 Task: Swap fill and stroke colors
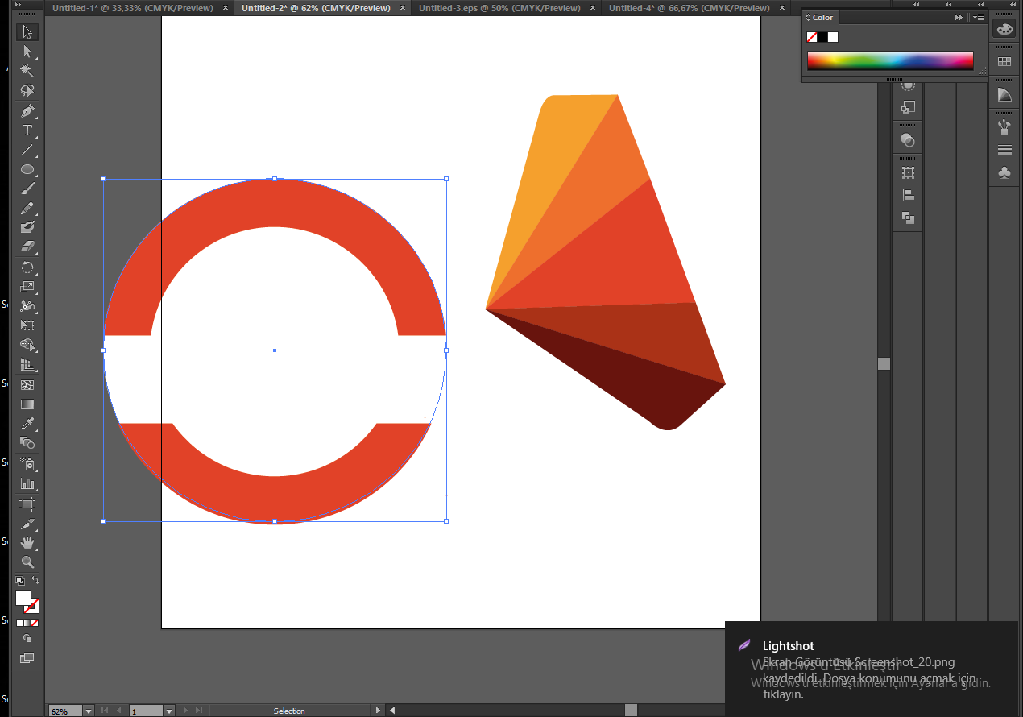point(35,580)
